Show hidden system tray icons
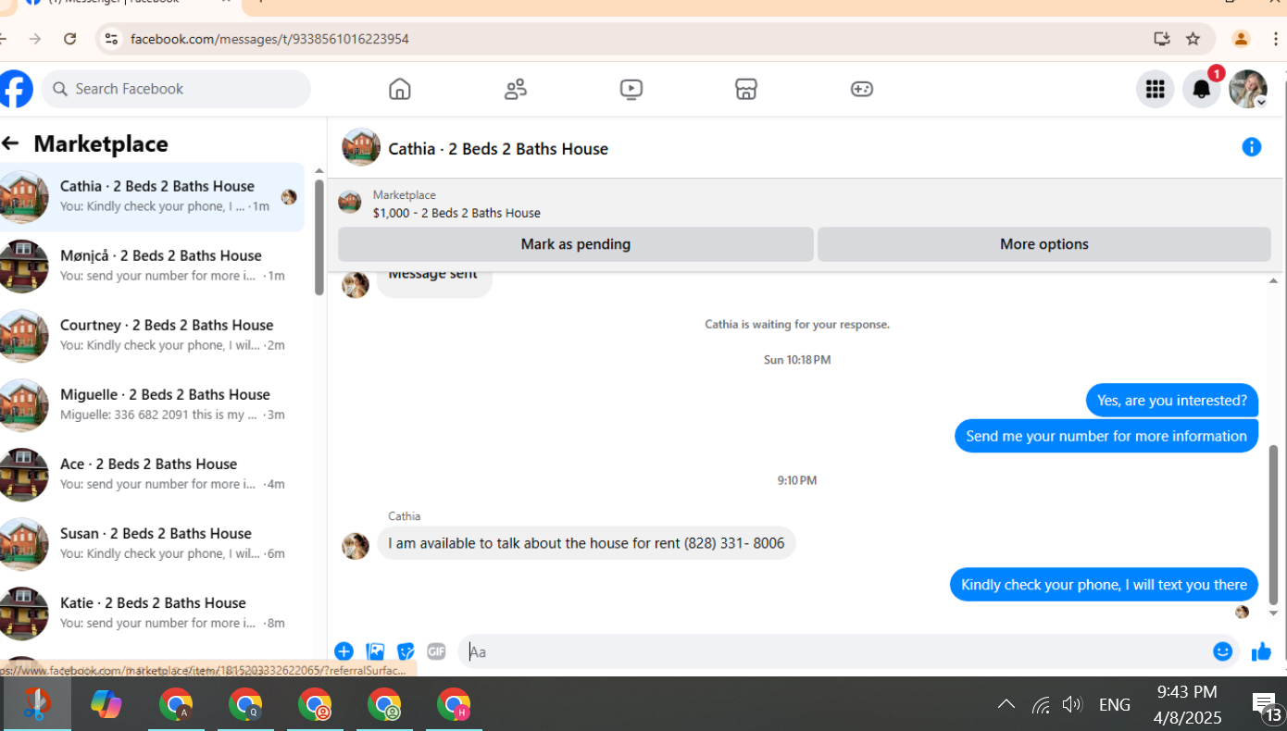Image resolution: width=1287 pixels, height=731 pixels. 1006,704
